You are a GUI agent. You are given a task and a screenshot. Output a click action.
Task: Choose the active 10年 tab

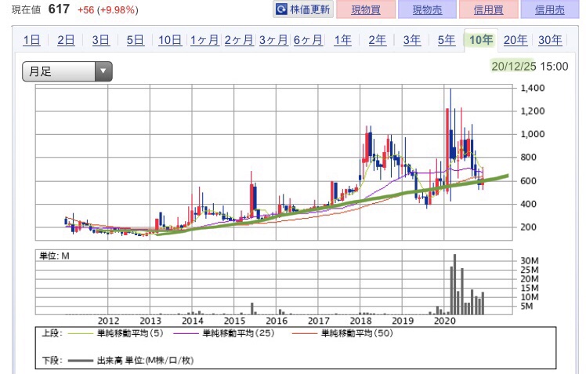481,40
